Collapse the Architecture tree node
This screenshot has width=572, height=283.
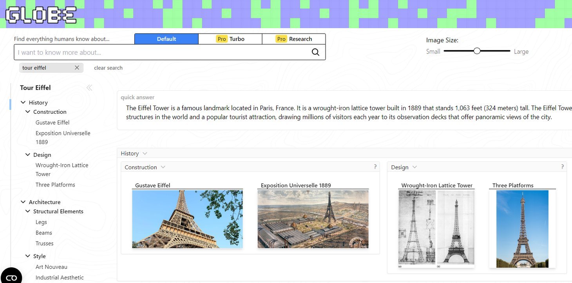coord(23,202)
